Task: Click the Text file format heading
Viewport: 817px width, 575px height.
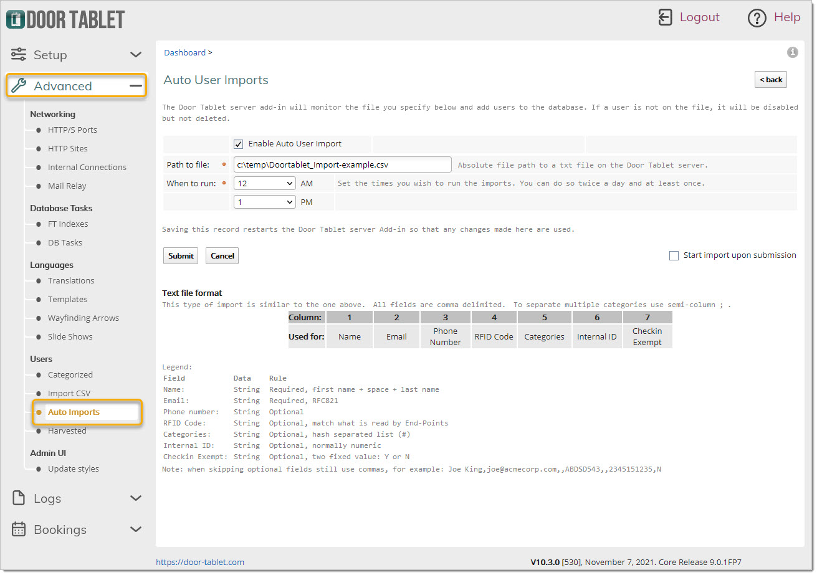Action: click(x=192, y=293)
